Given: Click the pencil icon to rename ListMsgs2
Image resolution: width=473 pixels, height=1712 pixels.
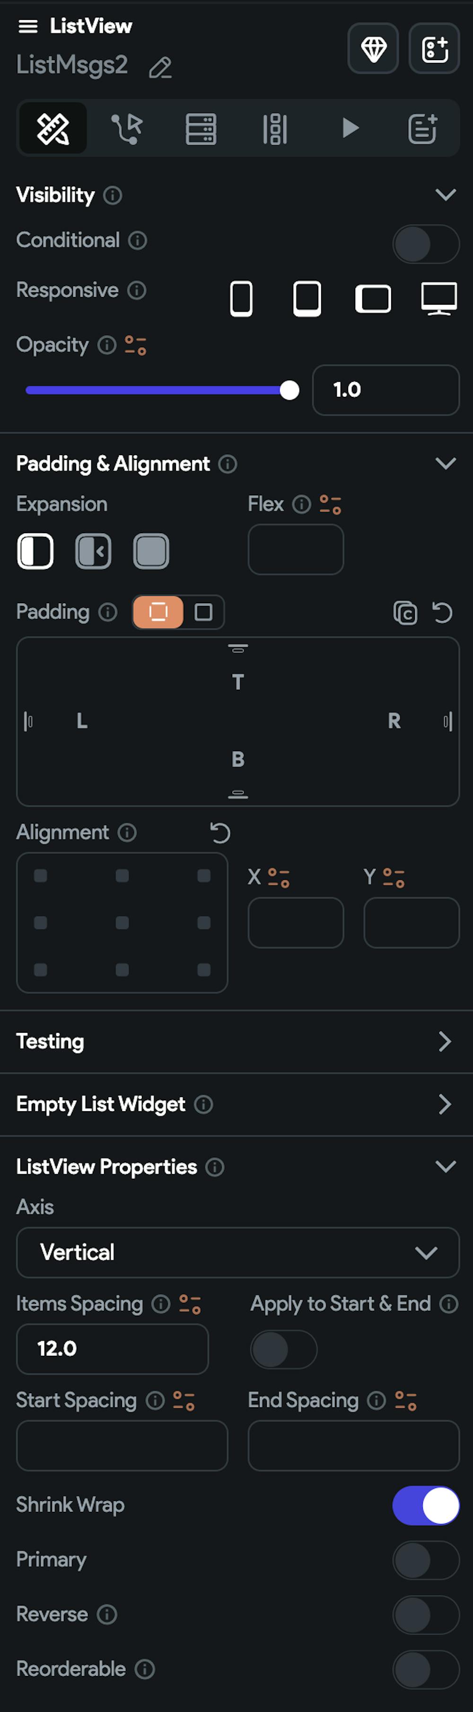Looking at the screenshot, I should click(160, 68).
